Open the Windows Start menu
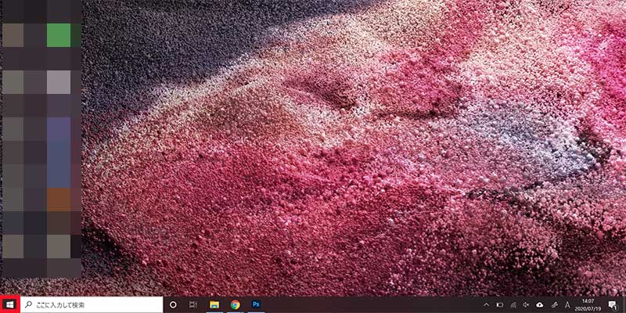This screenshot has width=626, height=313. click(9, 304)
